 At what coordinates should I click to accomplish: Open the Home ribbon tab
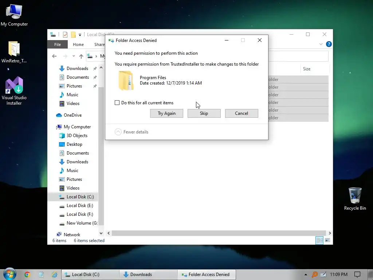(x=78, y=44)
